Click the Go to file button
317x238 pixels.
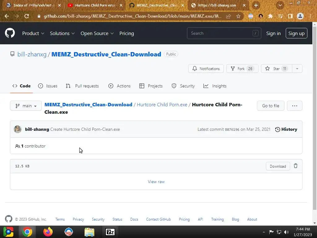pyautogui.click(x=271, y=106)
